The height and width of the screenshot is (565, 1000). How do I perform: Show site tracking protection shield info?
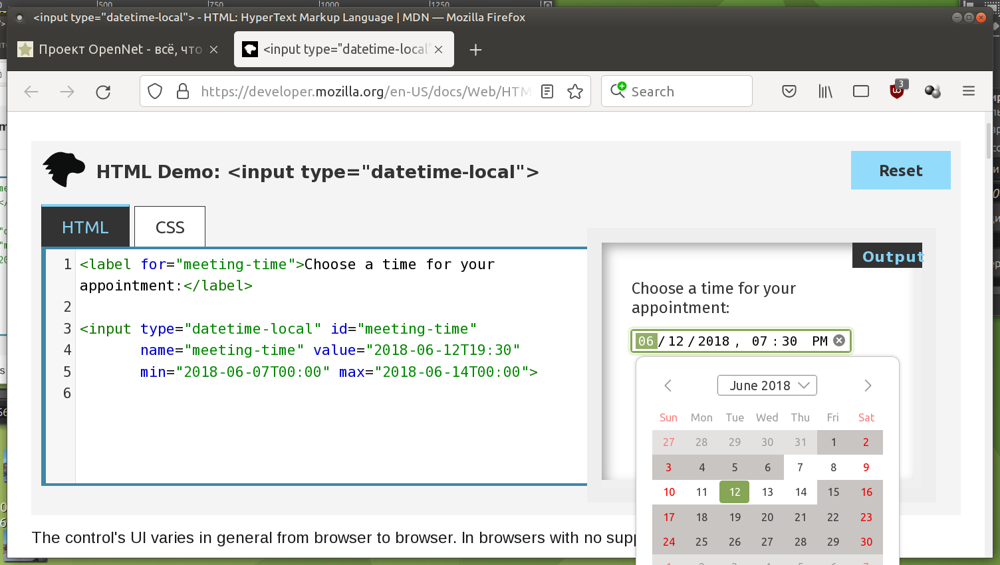[x=155, y=92]
